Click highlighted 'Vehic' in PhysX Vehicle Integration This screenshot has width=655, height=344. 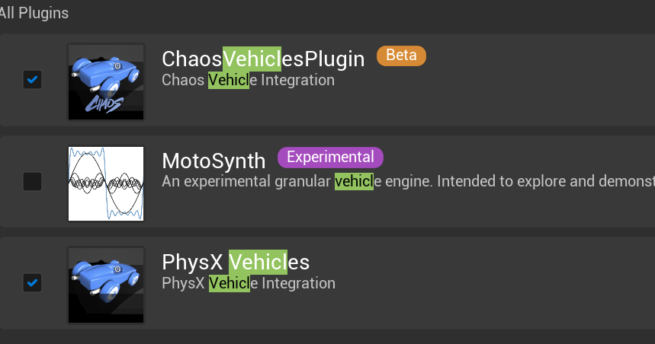coord(229,283)
